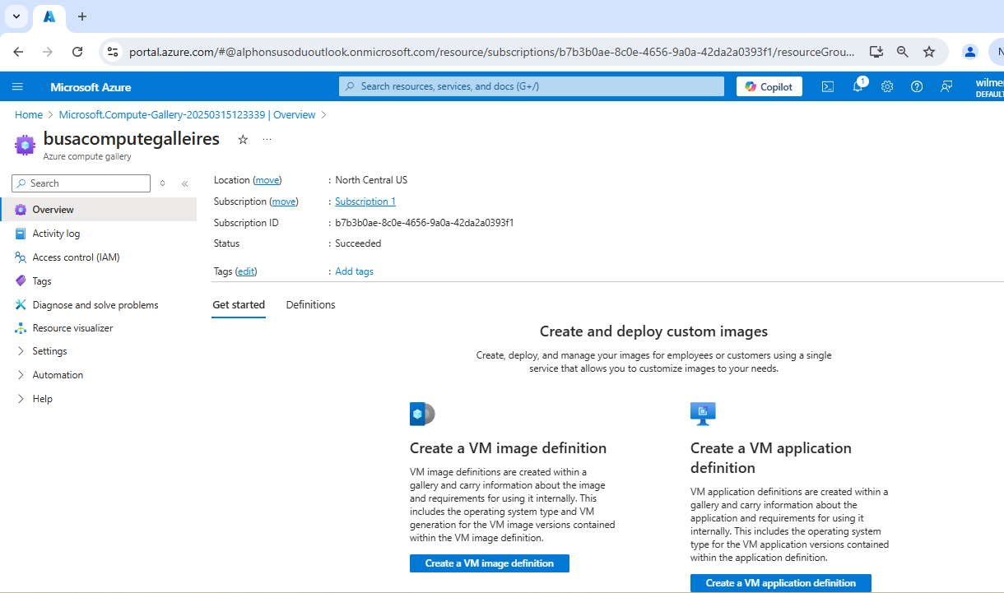The height and width of the screenshot is (593, 1004).
Task: Click the North Central US location value
Action: [371, 180]
